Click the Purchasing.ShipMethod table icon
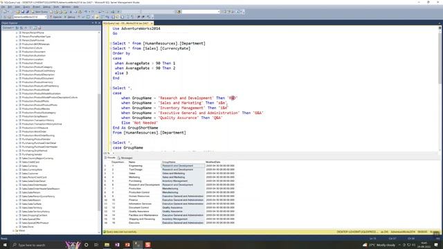This screenshot has height=249, width=443. coord(20,151)
